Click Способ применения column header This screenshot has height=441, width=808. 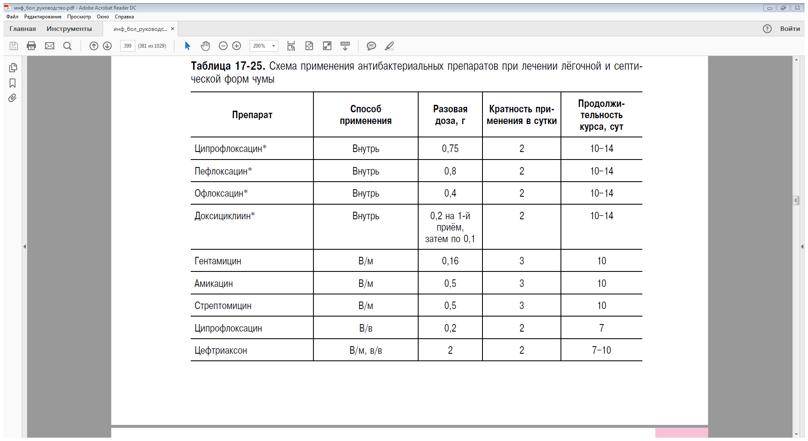[x=366, y=115]
